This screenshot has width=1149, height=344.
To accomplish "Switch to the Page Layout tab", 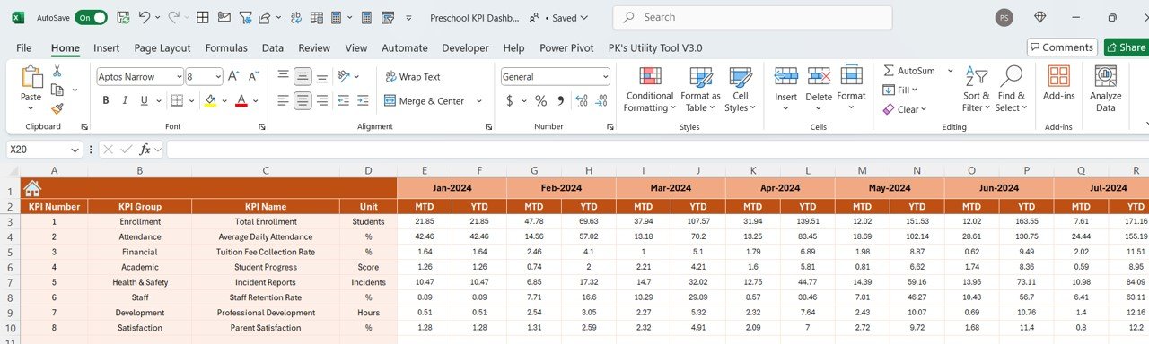I will (162, 47).
